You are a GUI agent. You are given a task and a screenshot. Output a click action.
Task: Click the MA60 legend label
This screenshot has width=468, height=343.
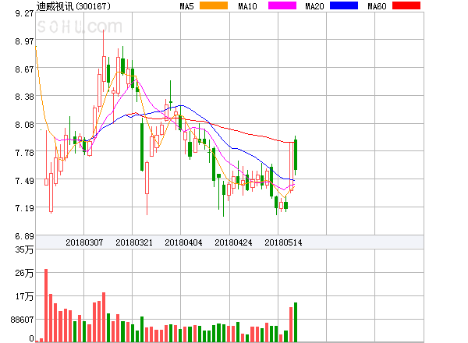(x=377, y=6)
